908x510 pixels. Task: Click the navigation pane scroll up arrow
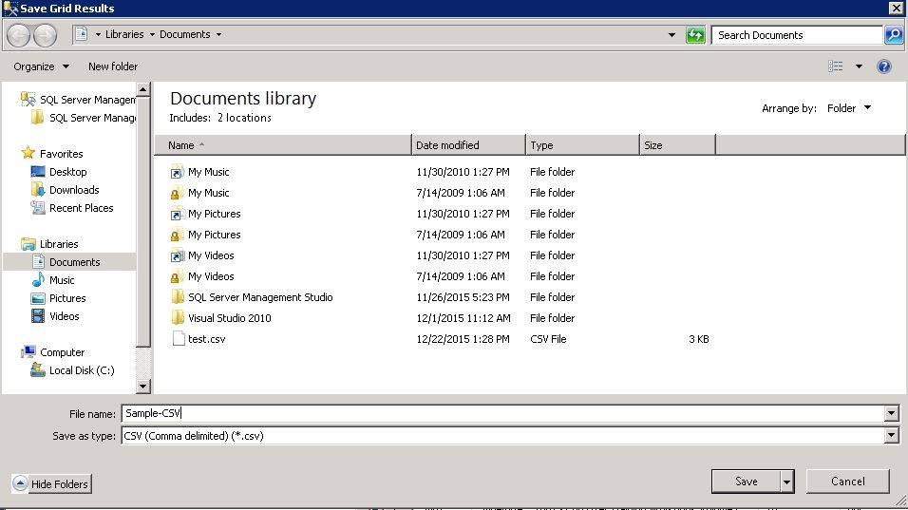click(x=143, y=89)
